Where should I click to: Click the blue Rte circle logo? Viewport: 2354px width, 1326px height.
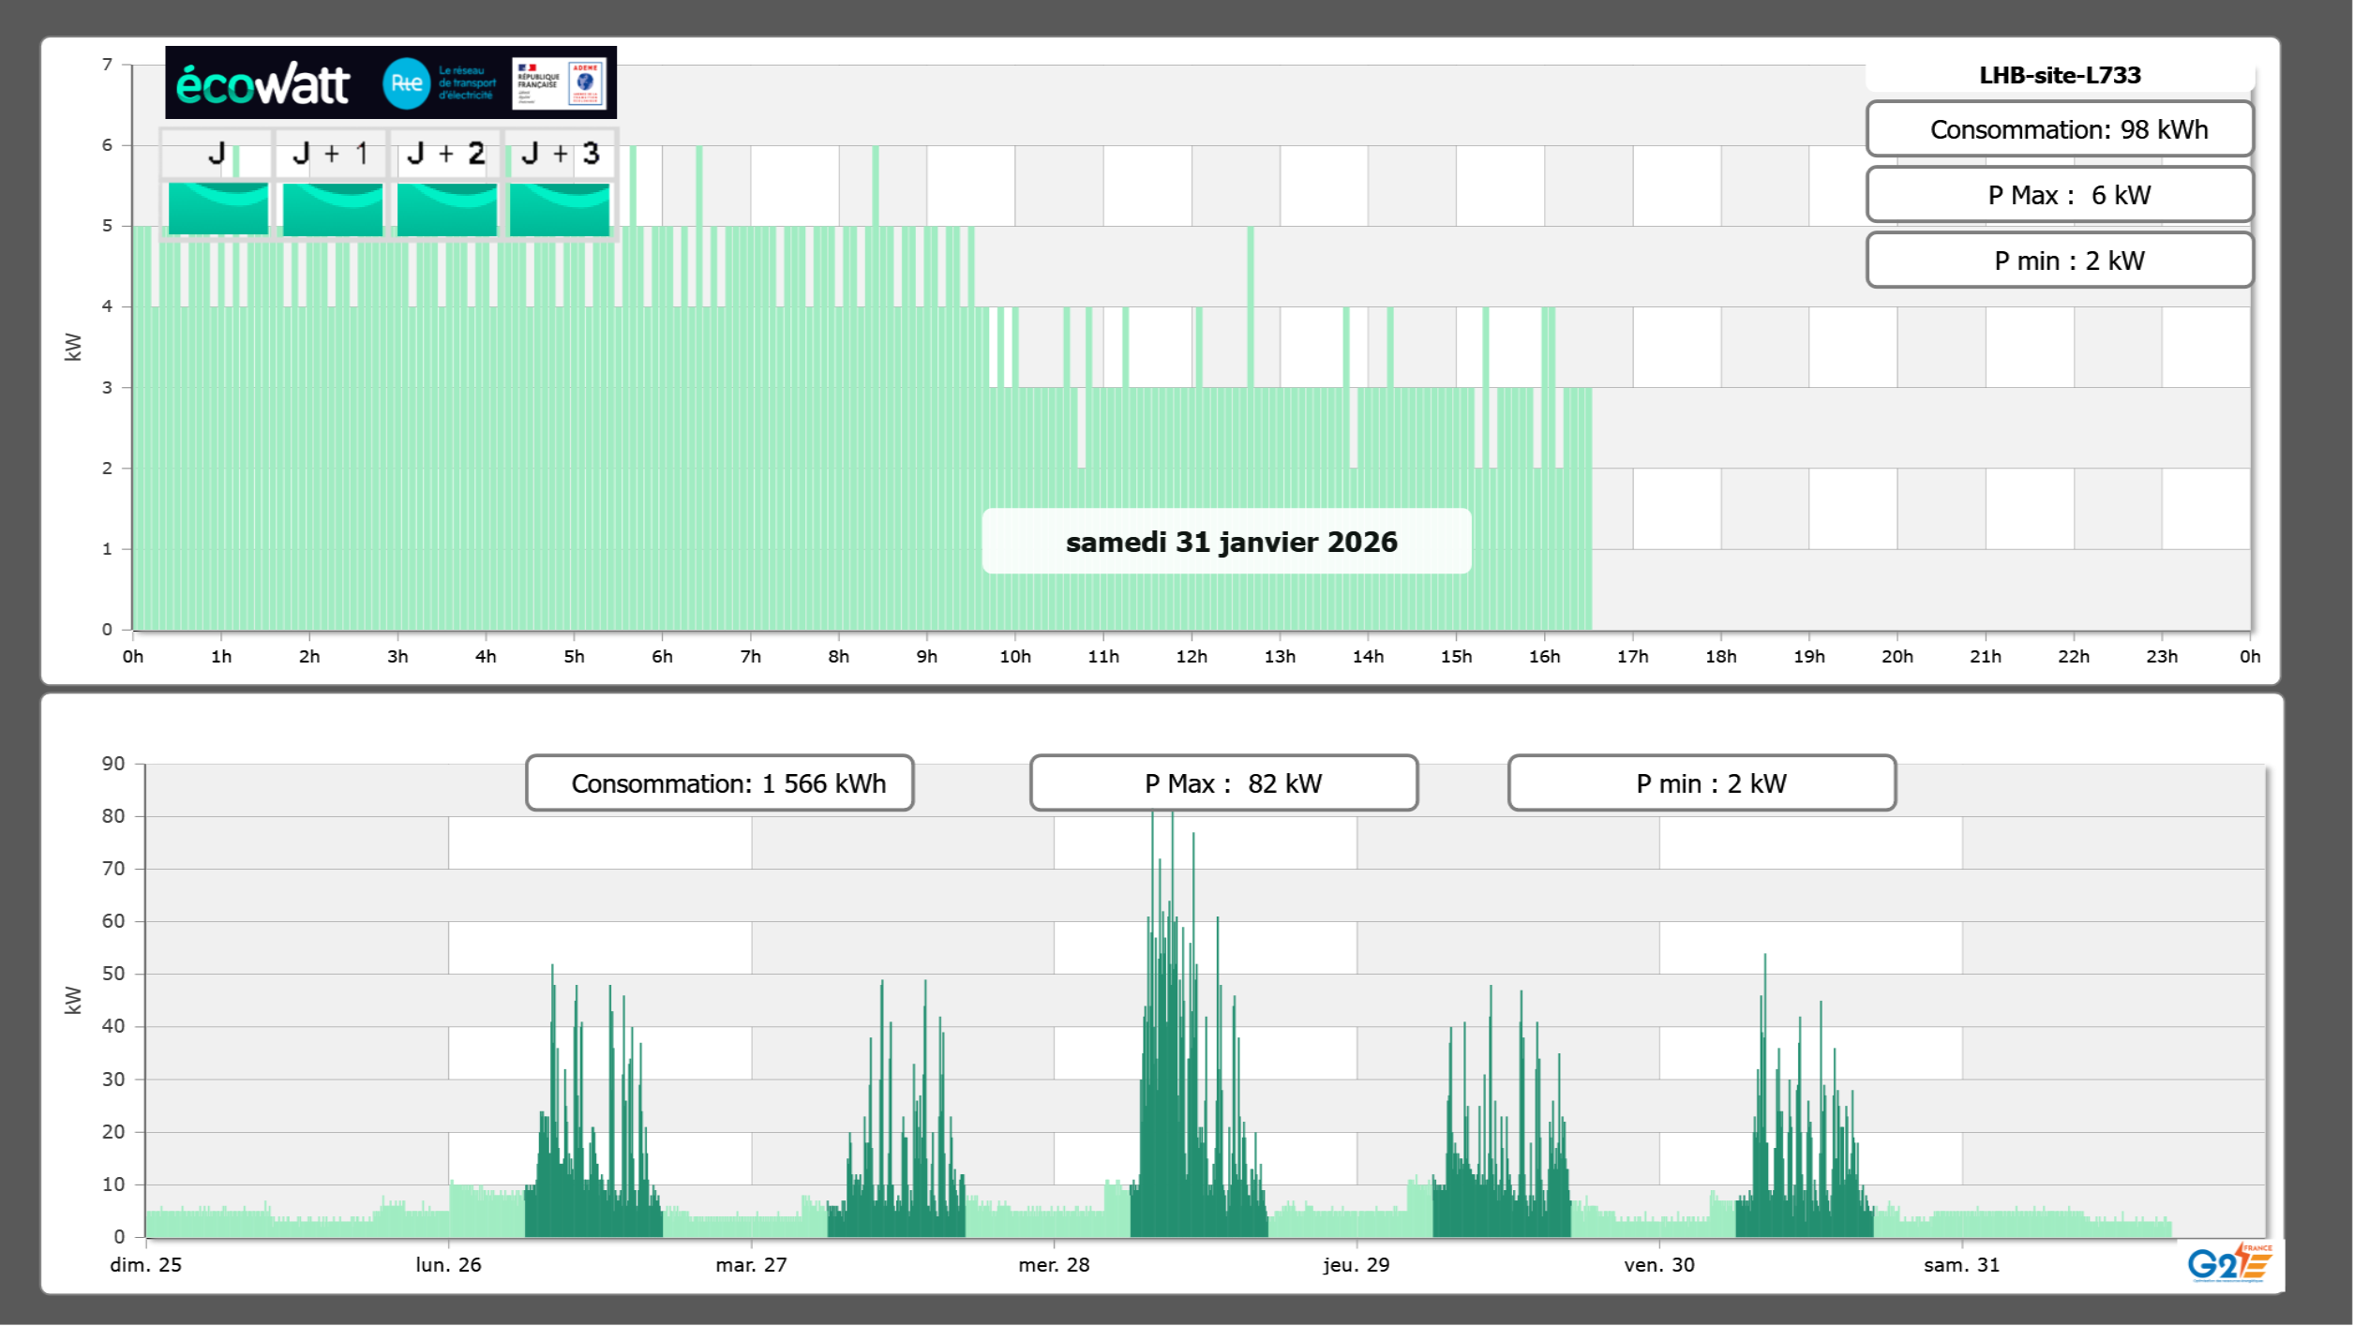tap(406, 83)
